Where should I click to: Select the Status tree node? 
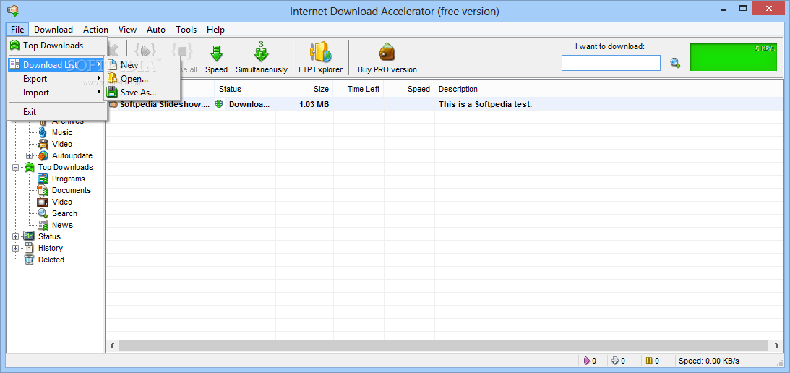[49, 237]
